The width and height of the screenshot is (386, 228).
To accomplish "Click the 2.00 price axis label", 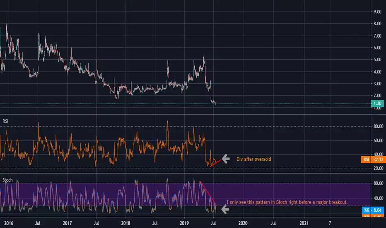I will coord(377,96).
